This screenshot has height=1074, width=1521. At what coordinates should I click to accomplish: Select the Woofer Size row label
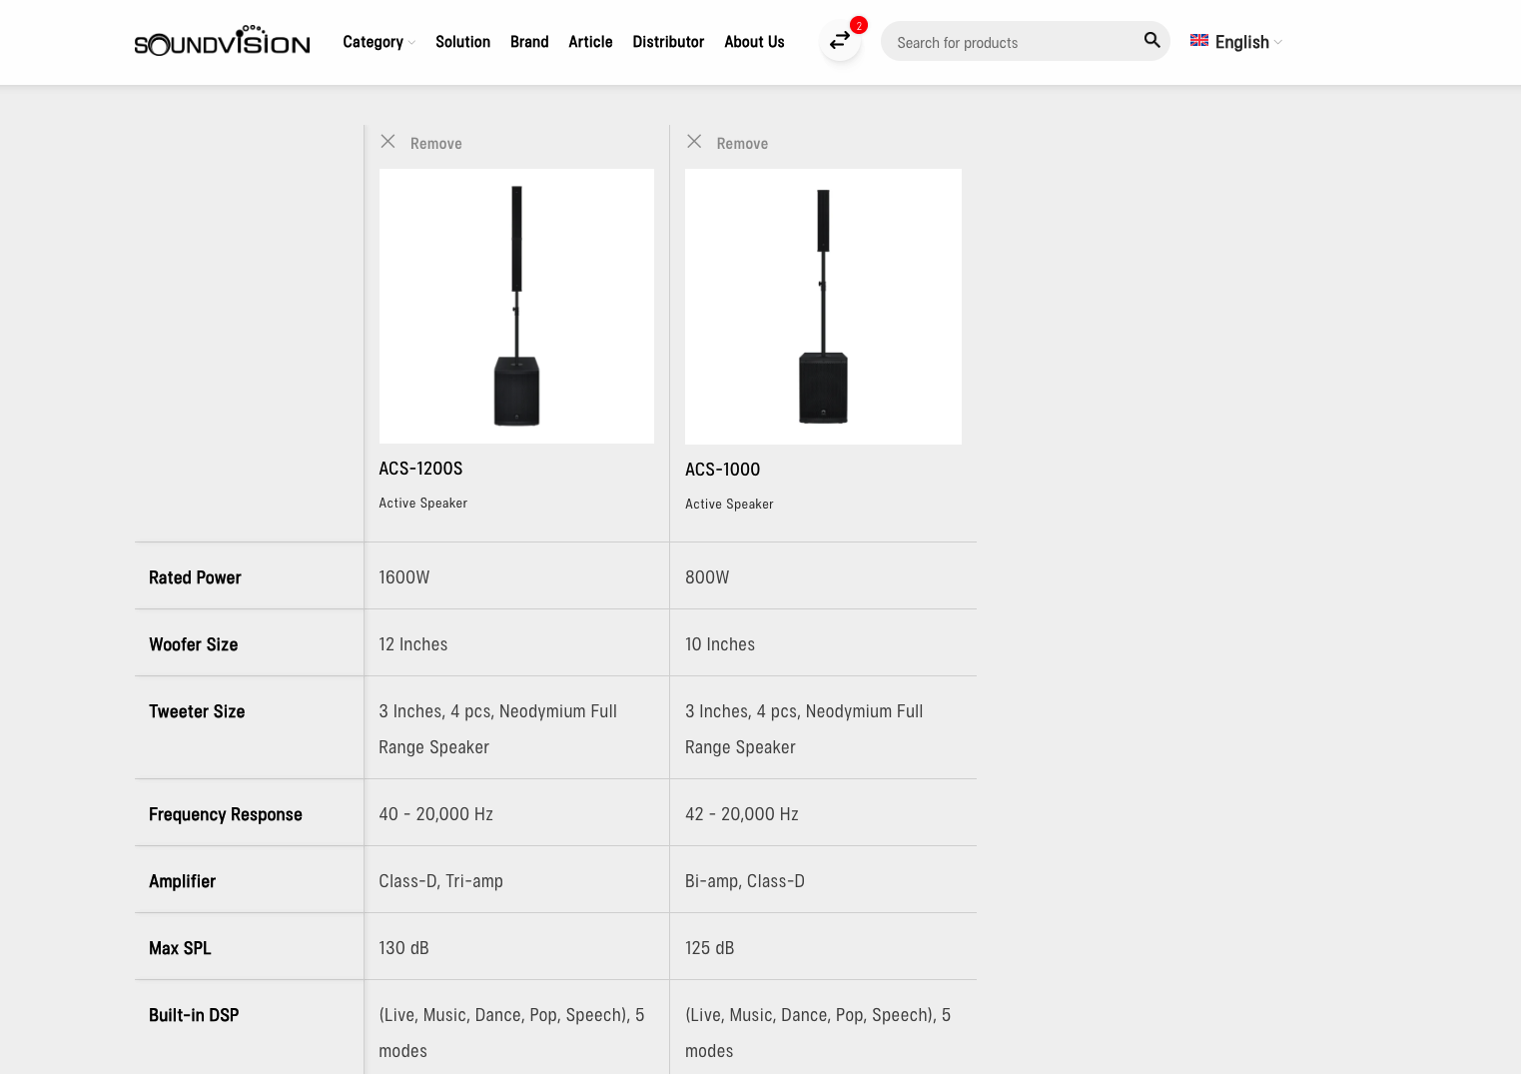coord(193,644)
